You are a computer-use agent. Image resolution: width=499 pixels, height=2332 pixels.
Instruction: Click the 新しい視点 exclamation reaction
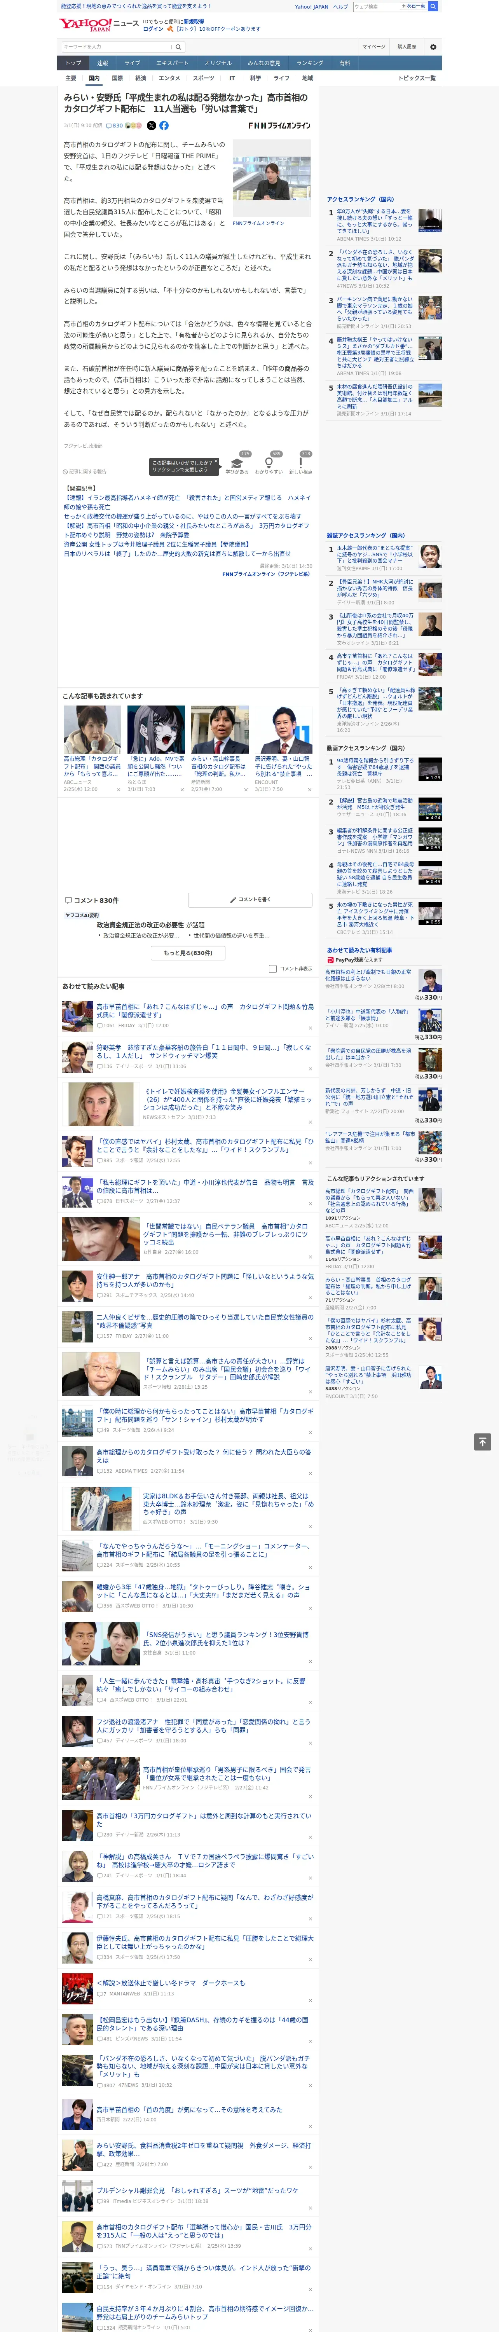pyautogui.click(x=301, y=465)
